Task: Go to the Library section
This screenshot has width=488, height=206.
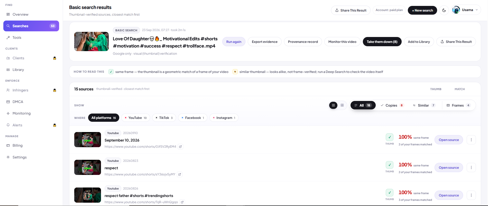Action: pyautogui.click(x=31, y=70)
